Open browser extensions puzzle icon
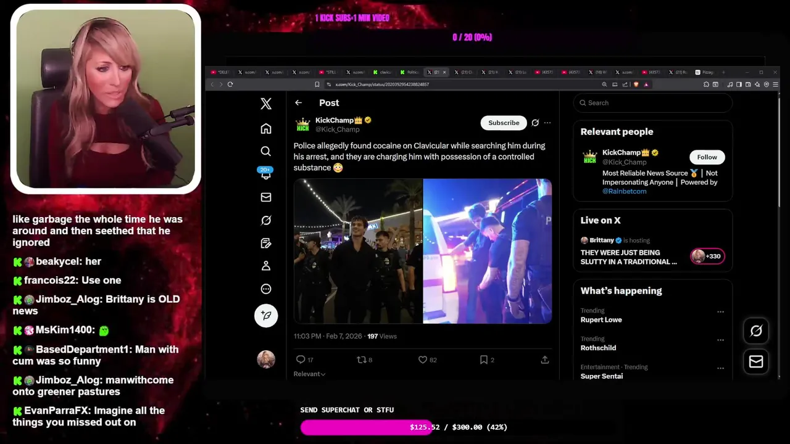Screen dimensions: 790x444 (706, 84)
